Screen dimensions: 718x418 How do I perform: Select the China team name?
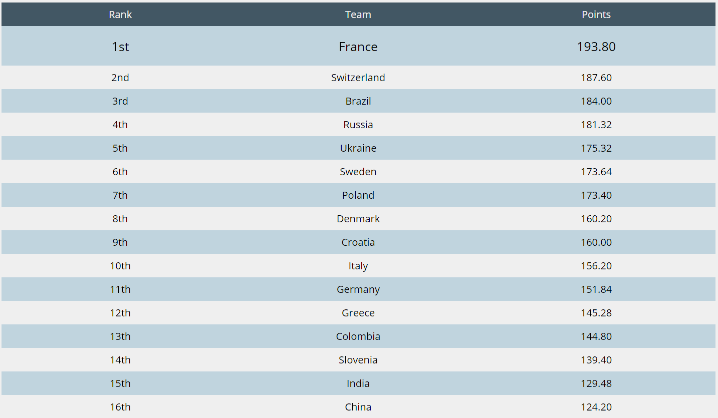point(358,407)
